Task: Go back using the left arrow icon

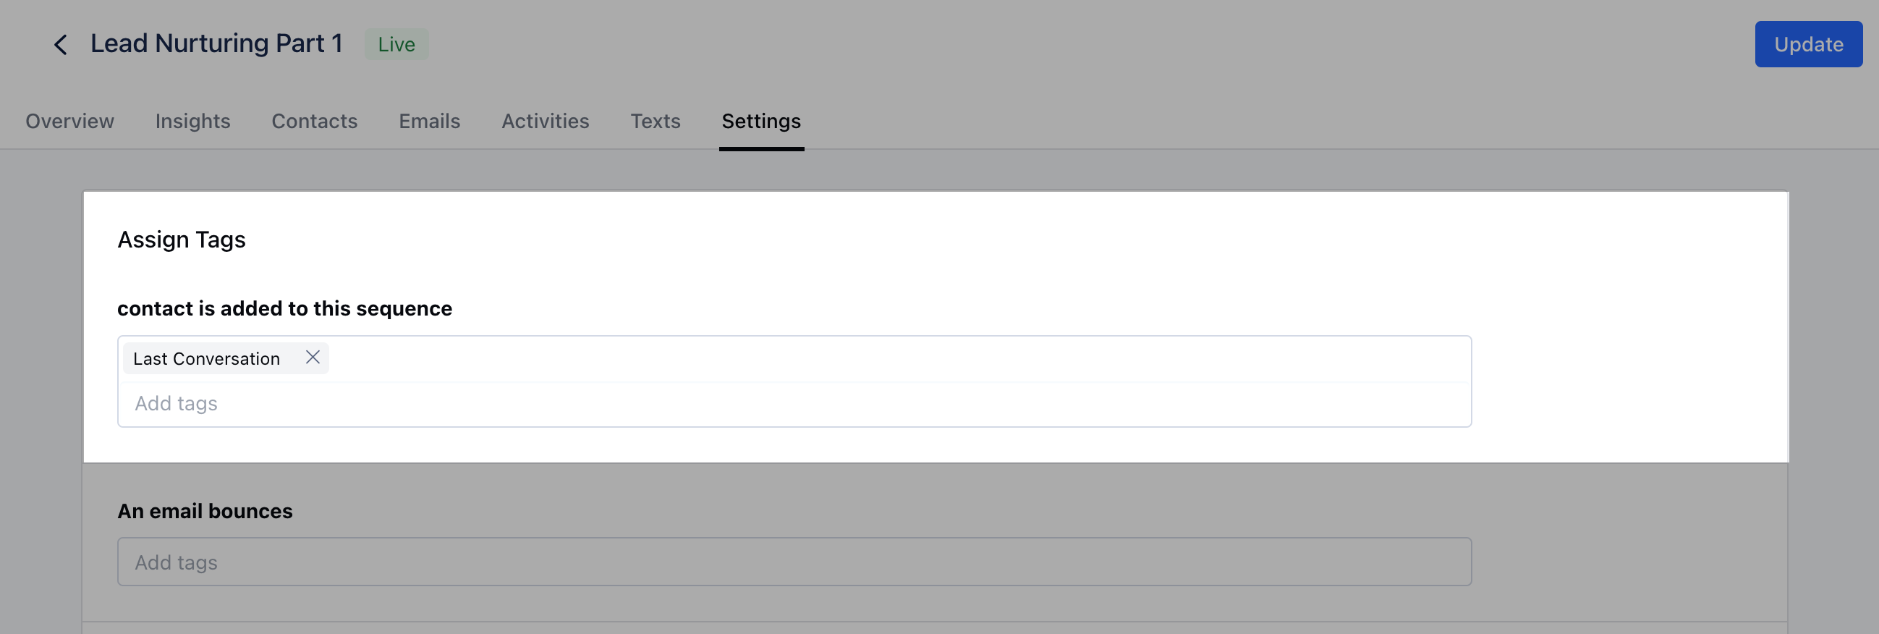Action: pyautogui.click(x=61, y=44)
